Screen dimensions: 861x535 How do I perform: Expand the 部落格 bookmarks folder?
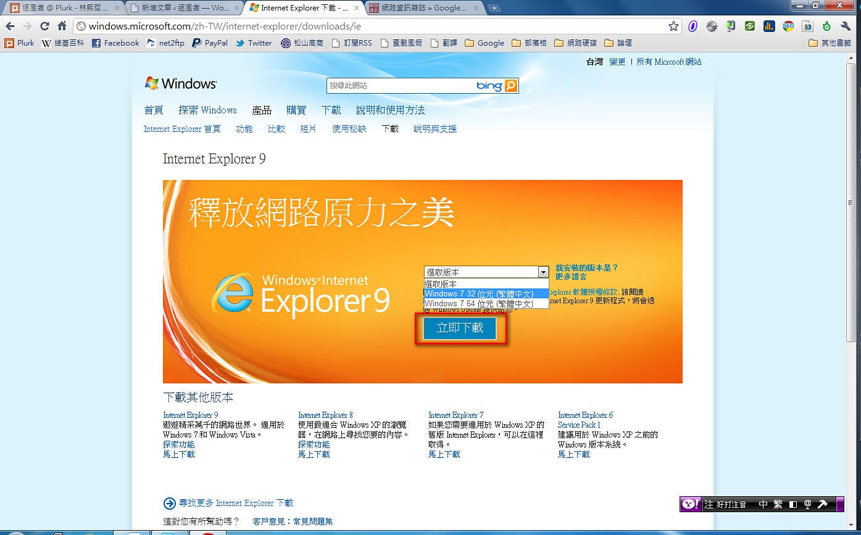(530, 43)
